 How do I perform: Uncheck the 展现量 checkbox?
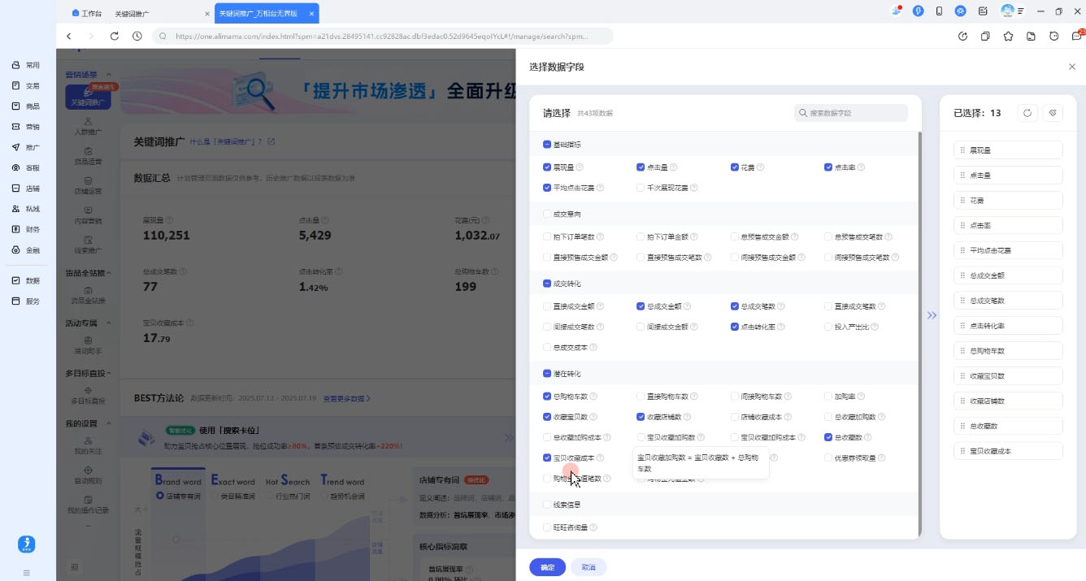pos(547,167)
